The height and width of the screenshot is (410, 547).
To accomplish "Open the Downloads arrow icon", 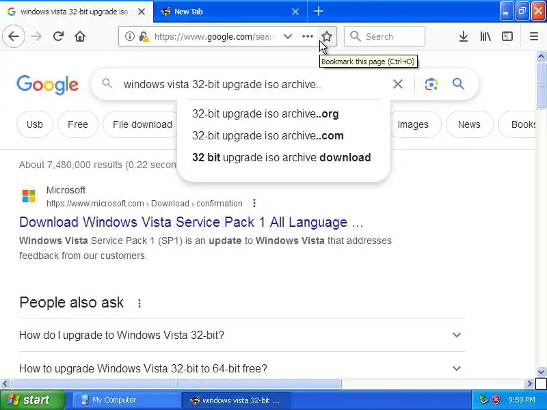I will click(x=464, y=36).
